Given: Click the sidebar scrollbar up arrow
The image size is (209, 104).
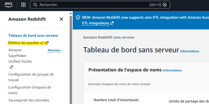Looking at the screenshot, I should [x=71, y=13].
